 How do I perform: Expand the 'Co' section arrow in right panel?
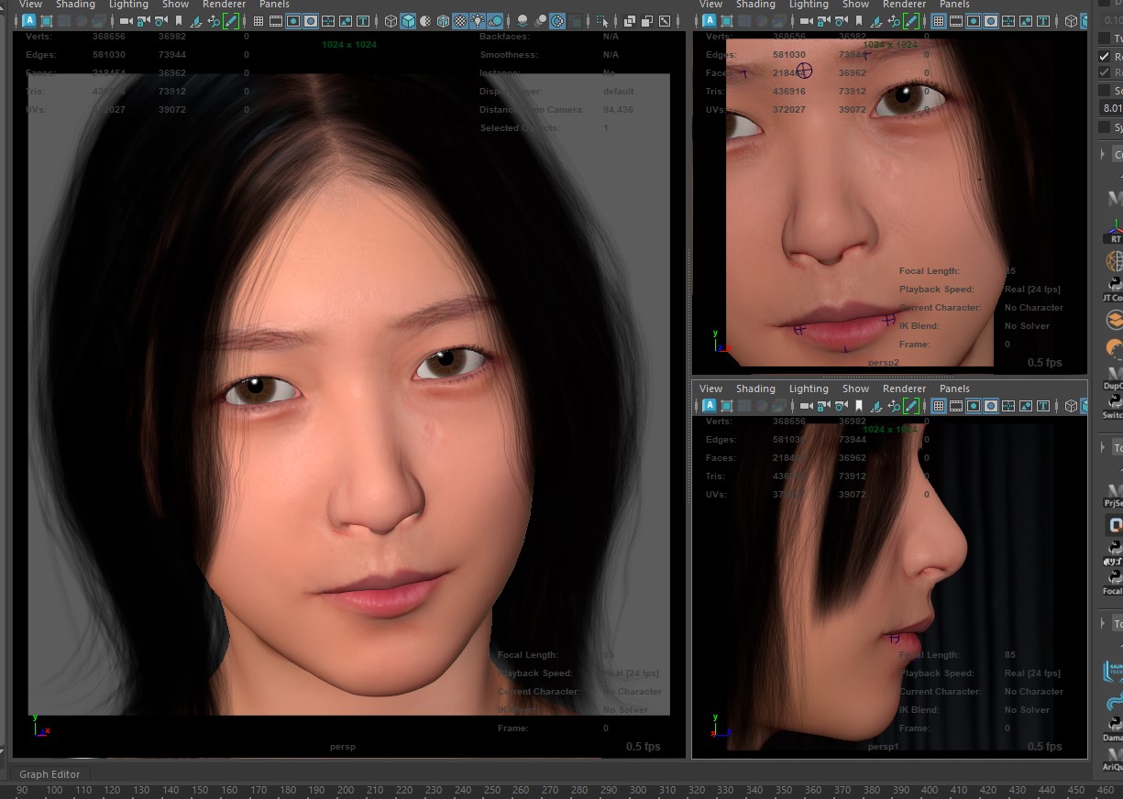point(1104,154)
